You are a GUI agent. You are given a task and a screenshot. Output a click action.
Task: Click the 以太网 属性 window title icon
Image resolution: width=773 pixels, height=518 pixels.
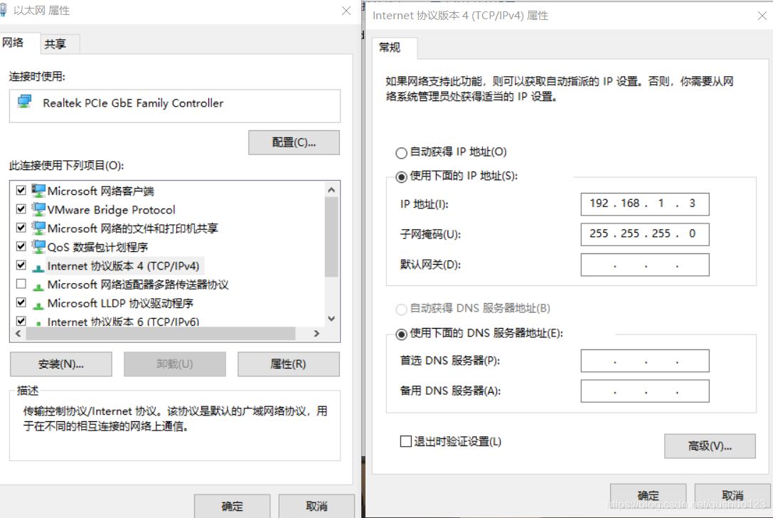point(4,10)
